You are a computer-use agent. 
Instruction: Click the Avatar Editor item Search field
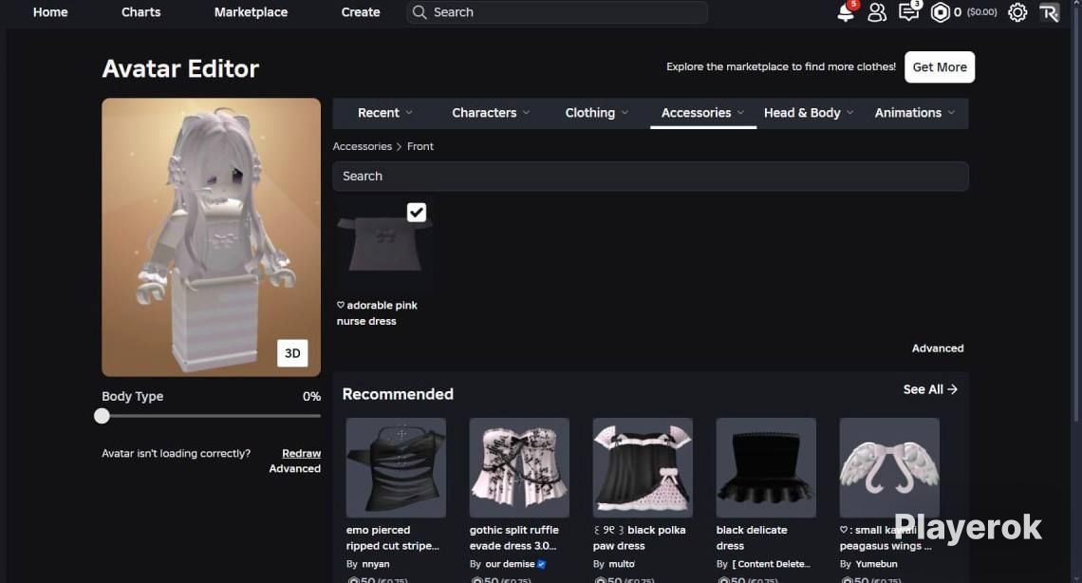pos(650,176)
